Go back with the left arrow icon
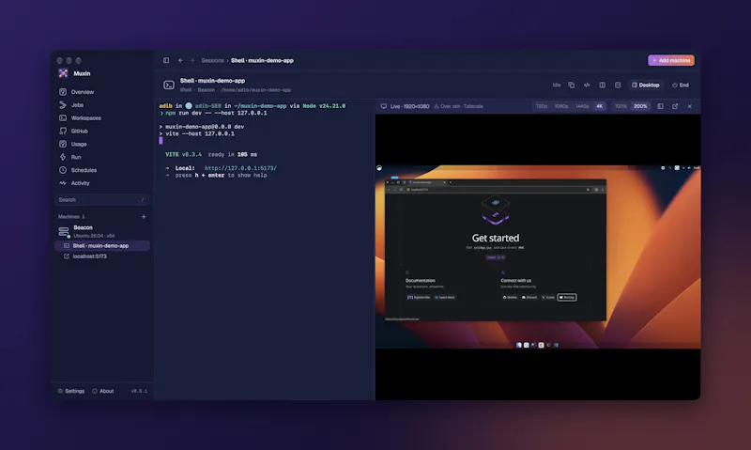The height and width of the screenshot is (450, 751). click(180, 60)
